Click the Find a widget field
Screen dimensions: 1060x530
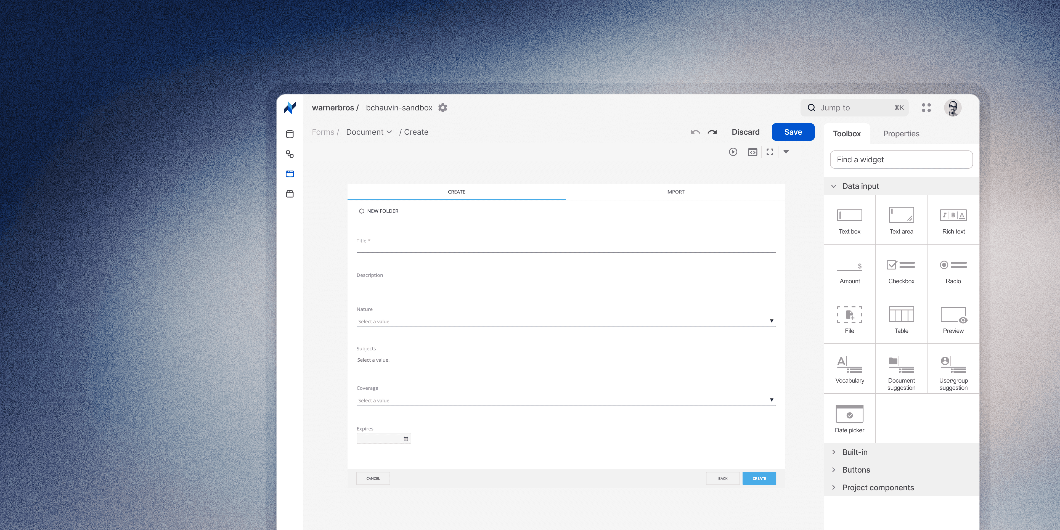(x=901, y=160)
